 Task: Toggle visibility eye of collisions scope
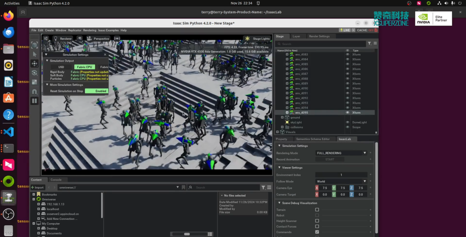347,127
